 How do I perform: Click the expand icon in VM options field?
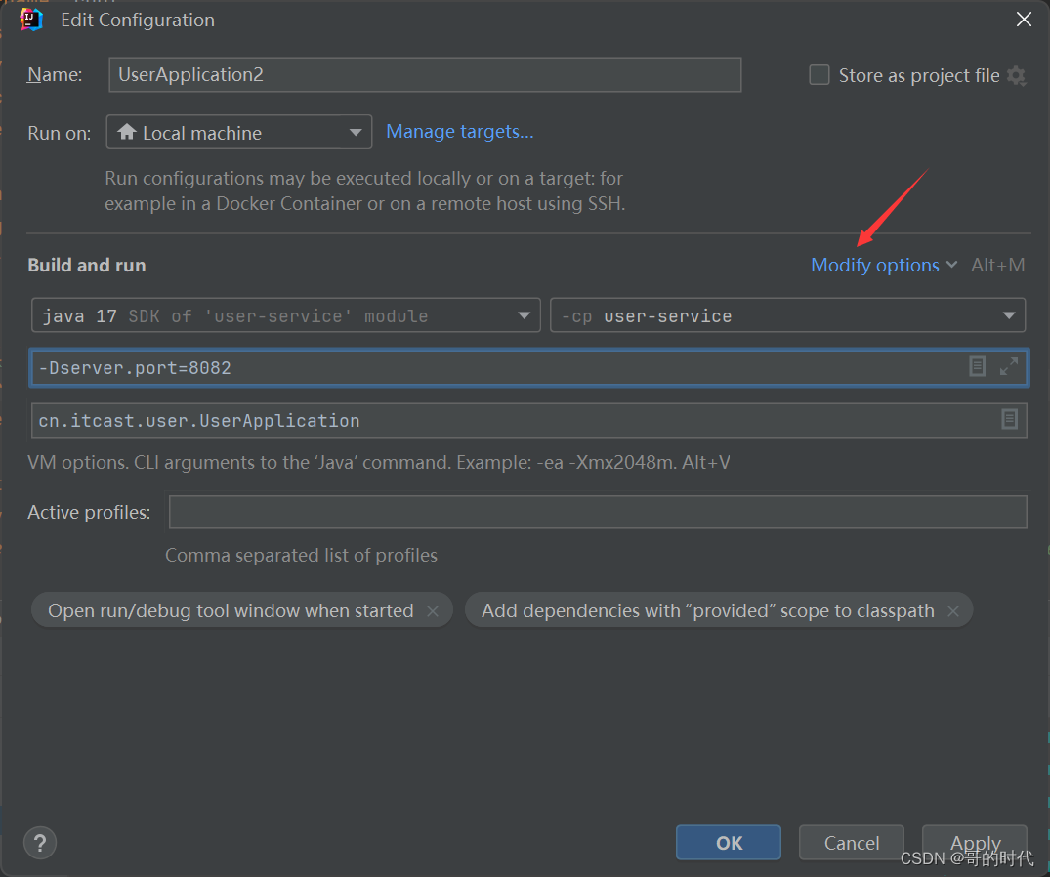point(1009,367)
